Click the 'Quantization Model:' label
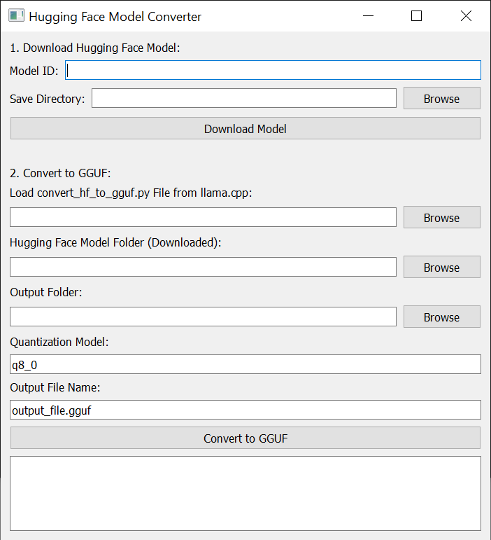The image size is (491, 540). click(x=59, y=342)
